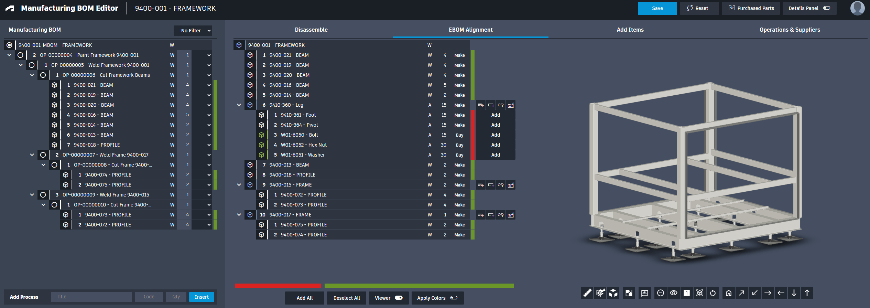870x308 pixels.
Task: Click the circular reset arrow in viewer toolbar
Action: tap(713, 293)
